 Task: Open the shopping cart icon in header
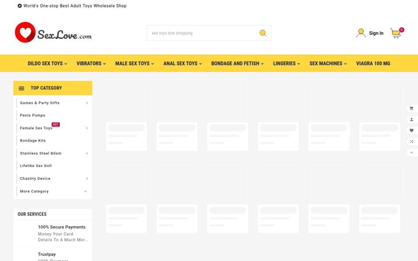[x=397, y=33]
